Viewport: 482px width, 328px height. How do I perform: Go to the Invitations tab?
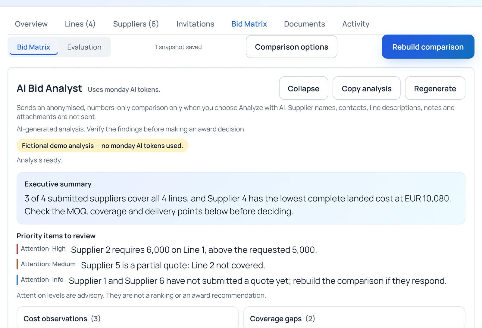pos(195,24)
